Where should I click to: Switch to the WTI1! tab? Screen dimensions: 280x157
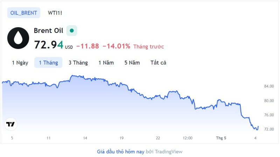tap(55, 13)
